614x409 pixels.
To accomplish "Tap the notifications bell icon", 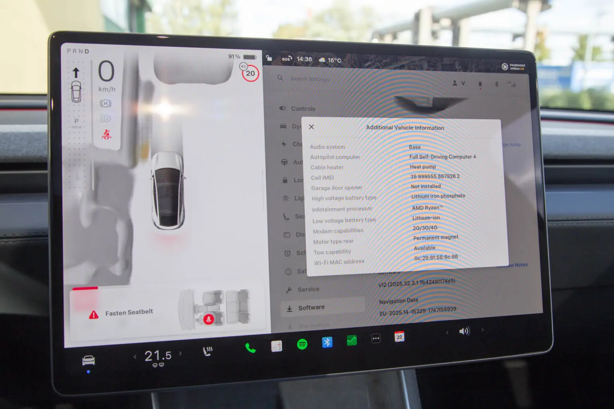I will (480, 84).
